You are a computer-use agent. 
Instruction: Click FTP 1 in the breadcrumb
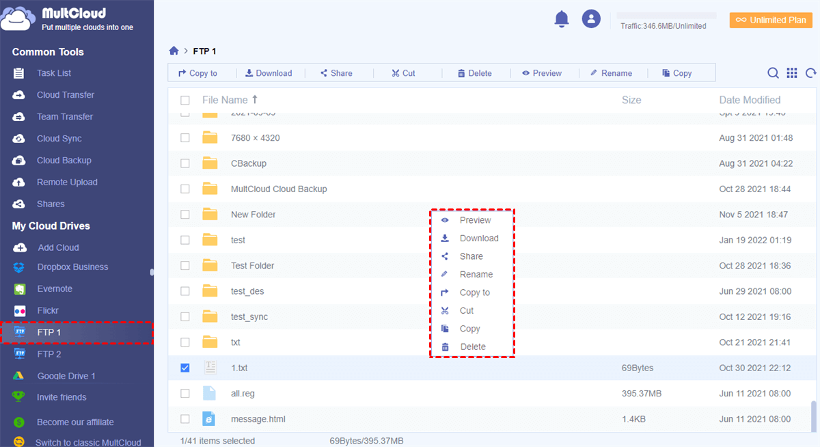click(204, 51)
